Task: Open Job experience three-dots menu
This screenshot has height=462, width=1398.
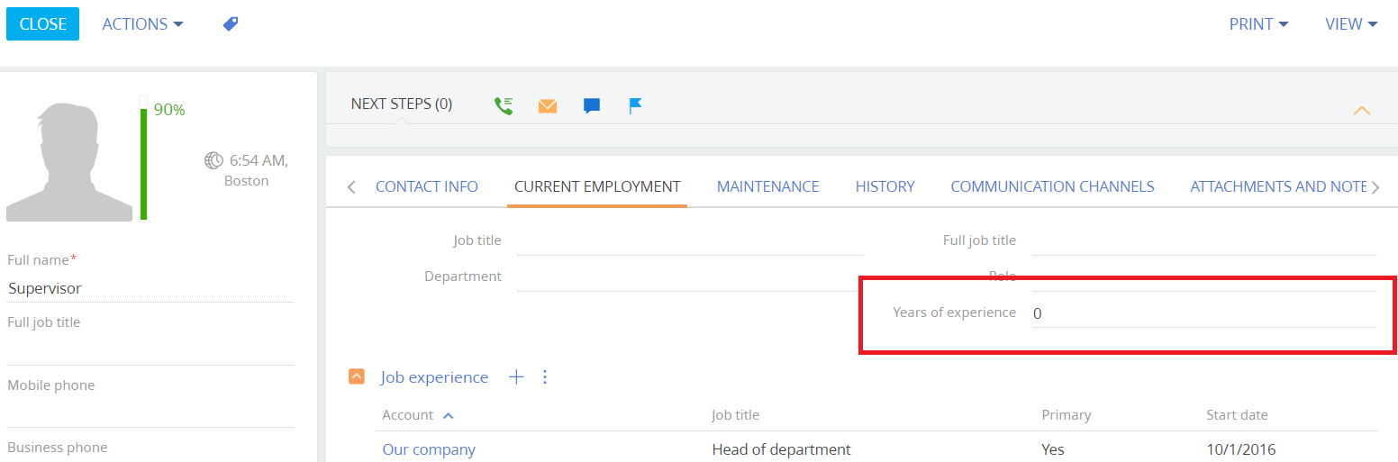Action: point(544,377)
